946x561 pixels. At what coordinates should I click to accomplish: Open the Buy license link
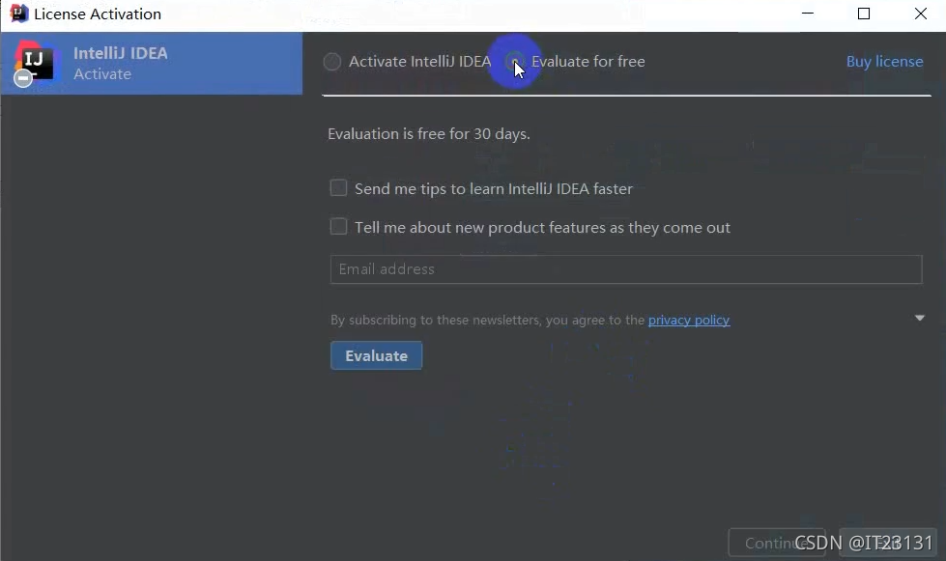point(884,62)
